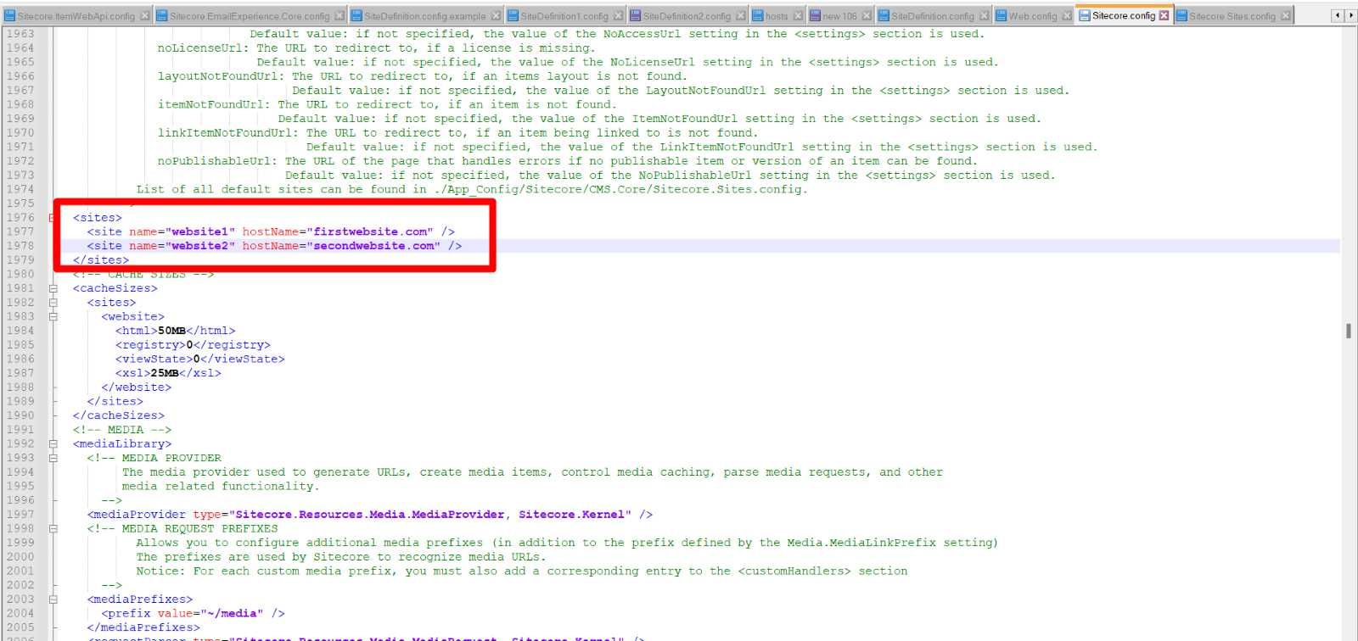Collapse the MEDIA PROVIDER comment fold at 1993
Image resolution: width=1358 pixels, height=641 pixels.
[x=53, y=458]
